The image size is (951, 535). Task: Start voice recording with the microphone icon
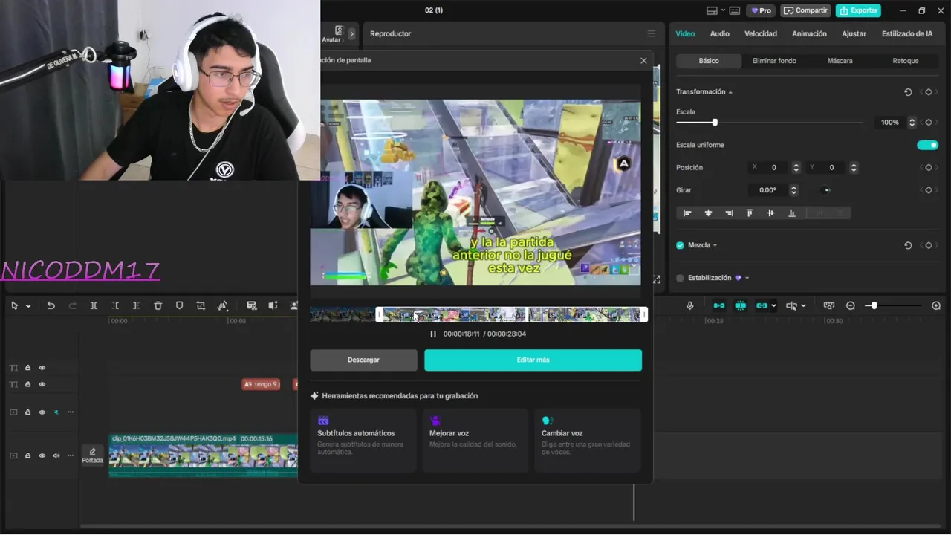(x=690, y=305)
